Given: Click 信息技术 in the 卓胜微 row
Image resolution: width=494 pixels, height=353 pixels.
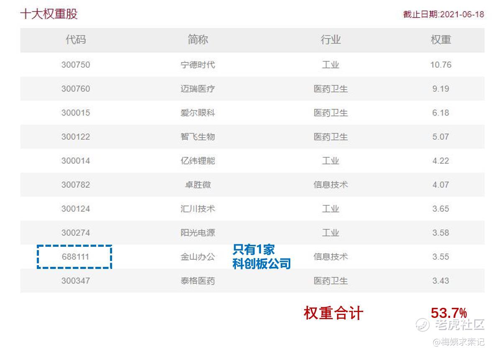Looking at the screenshot, I should tap(330, 185).
